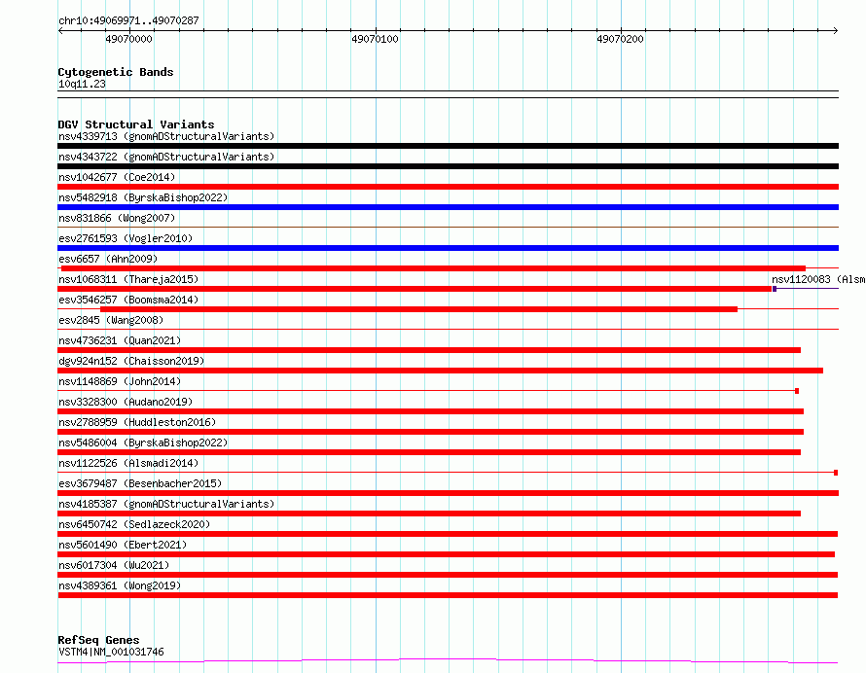Open variant esv3546257 (Boomsma2014) label
This screenshot has height=673, width=866.
point(128,300)
